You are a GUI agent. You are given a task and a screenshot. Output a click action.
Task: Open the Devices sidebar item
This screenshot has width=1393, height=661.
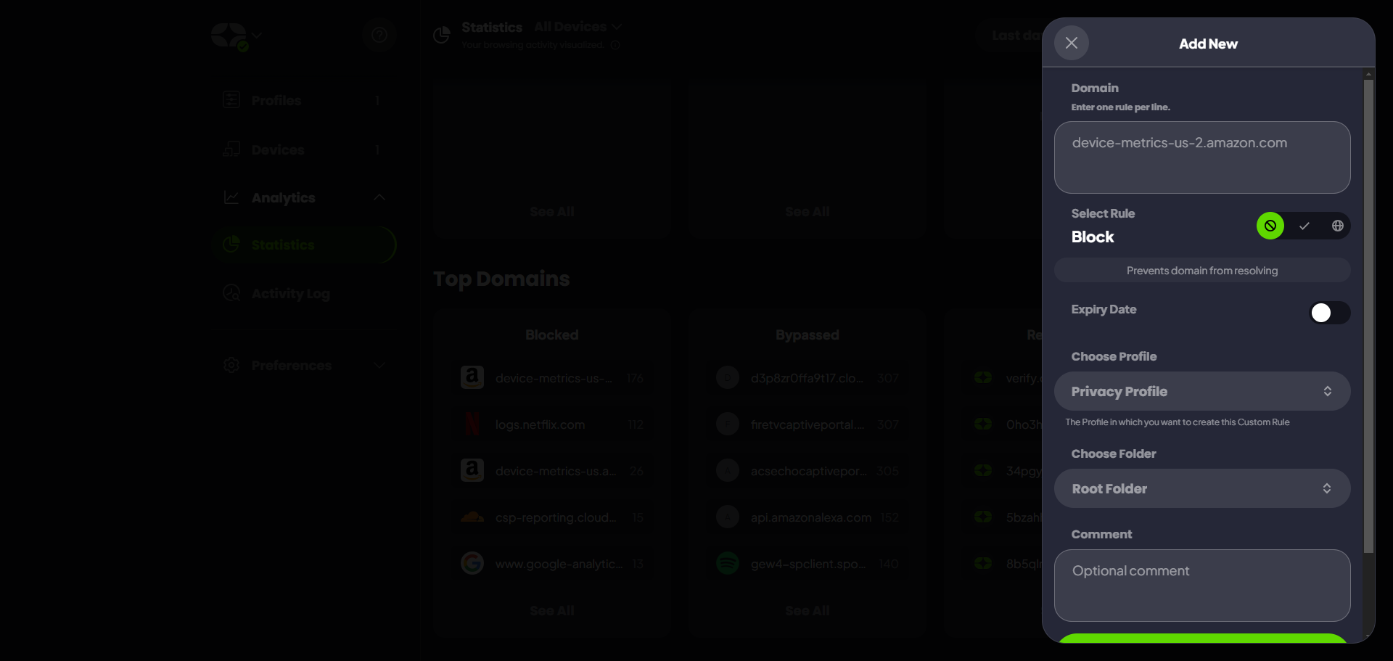pyautogui.click(x=277, y=150)
